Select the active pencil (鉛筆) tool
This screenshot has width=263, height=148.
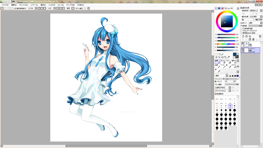click(217, 62)
